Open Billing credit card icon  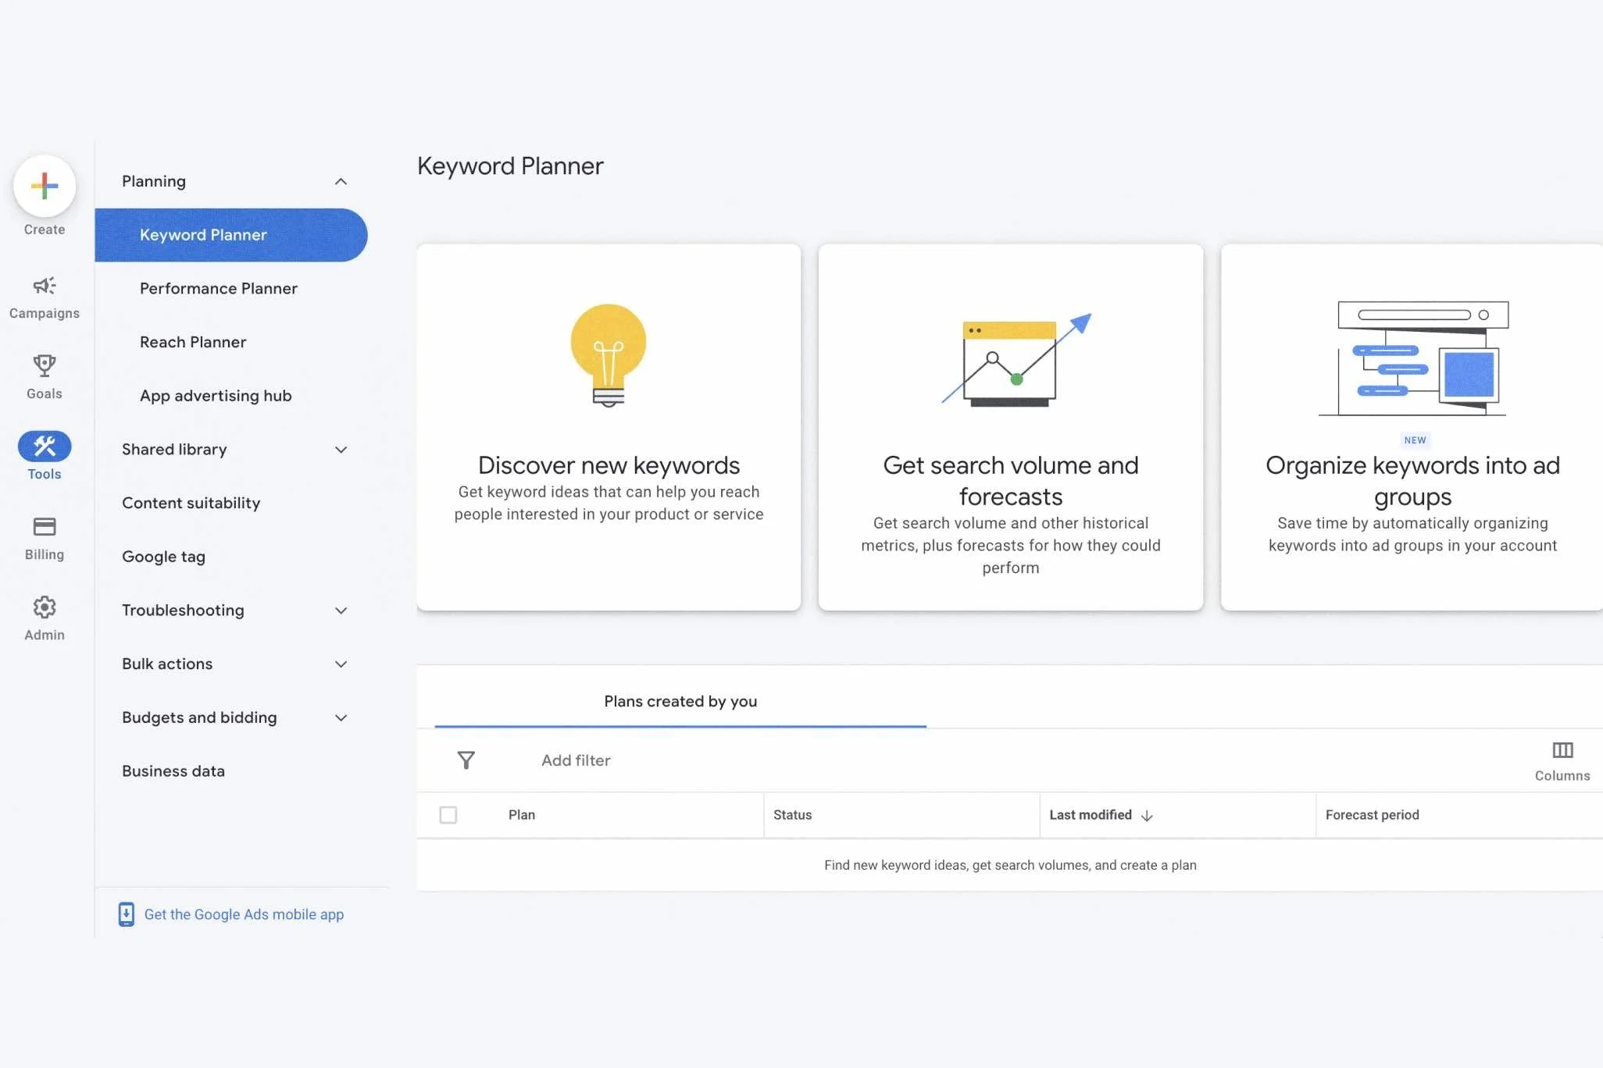45,527
